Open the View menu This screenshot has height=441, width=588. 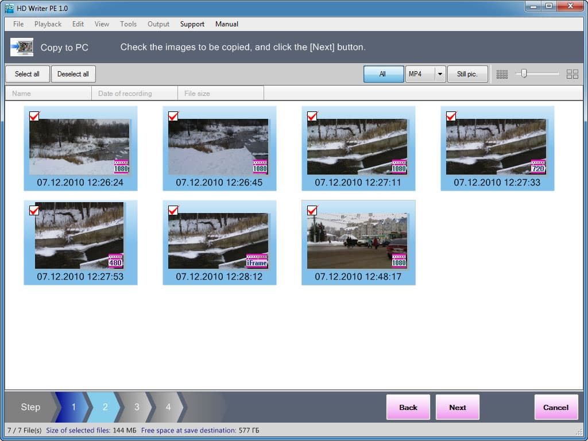pos(102,24)
